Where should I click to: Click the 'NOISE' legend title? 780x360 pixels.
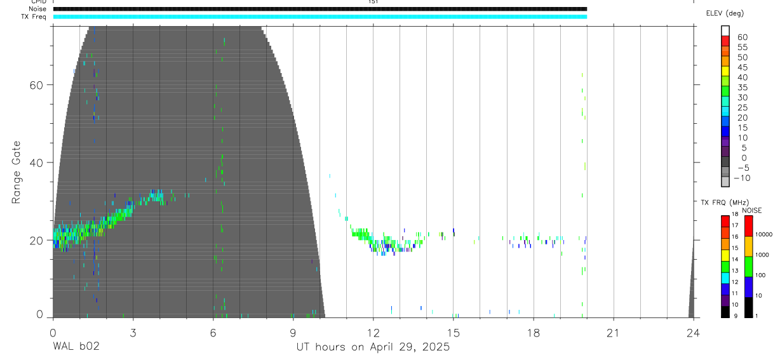pyautogui.click(x=751, y=210)
